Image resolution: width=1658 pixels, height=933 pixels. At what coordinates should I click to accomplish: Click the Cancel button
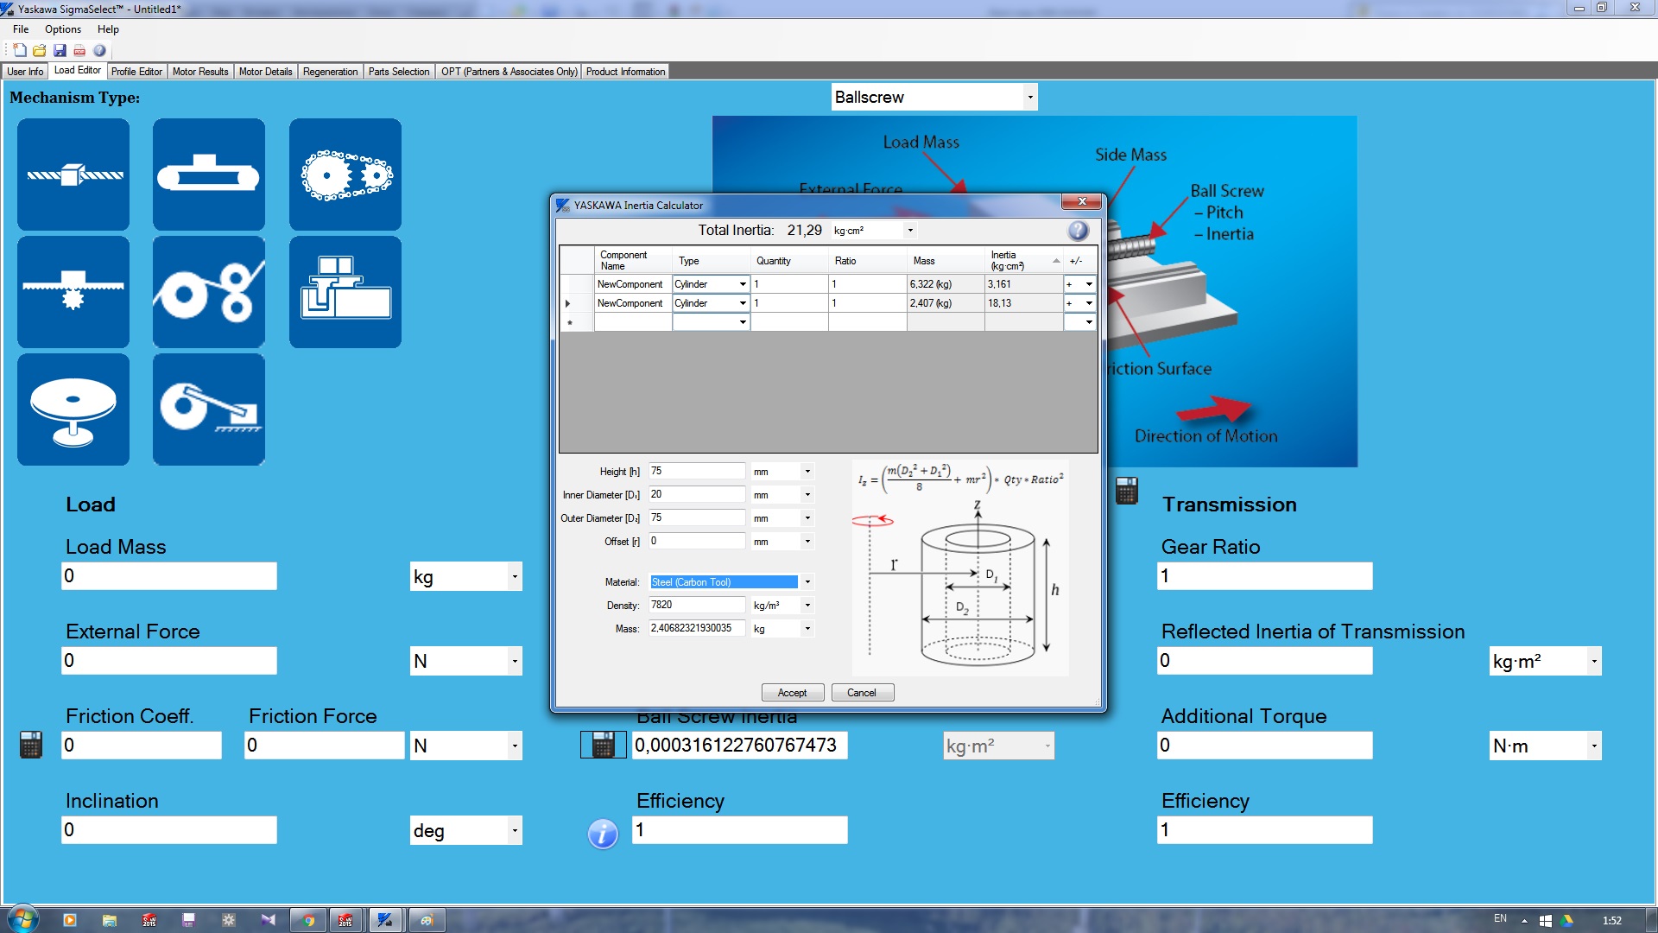[x=861, y=693]
